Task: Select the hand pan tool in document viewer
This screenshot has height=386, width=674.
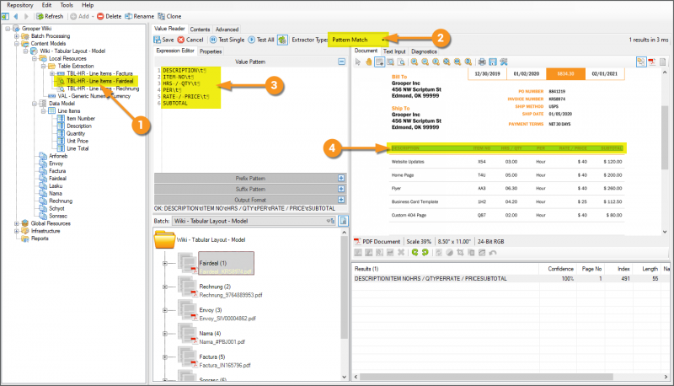Action: pos(368,62)
